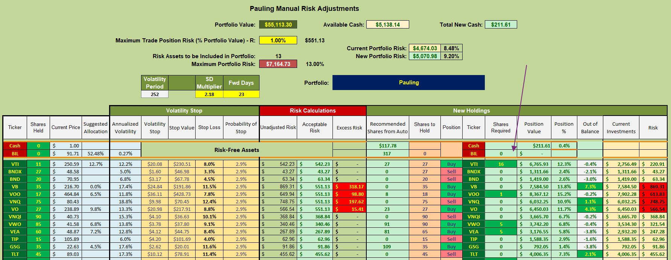The height and width of the screenshot is (260, 671).
Task: Select the Fwd Days value 23
Action: click(241, 94)
